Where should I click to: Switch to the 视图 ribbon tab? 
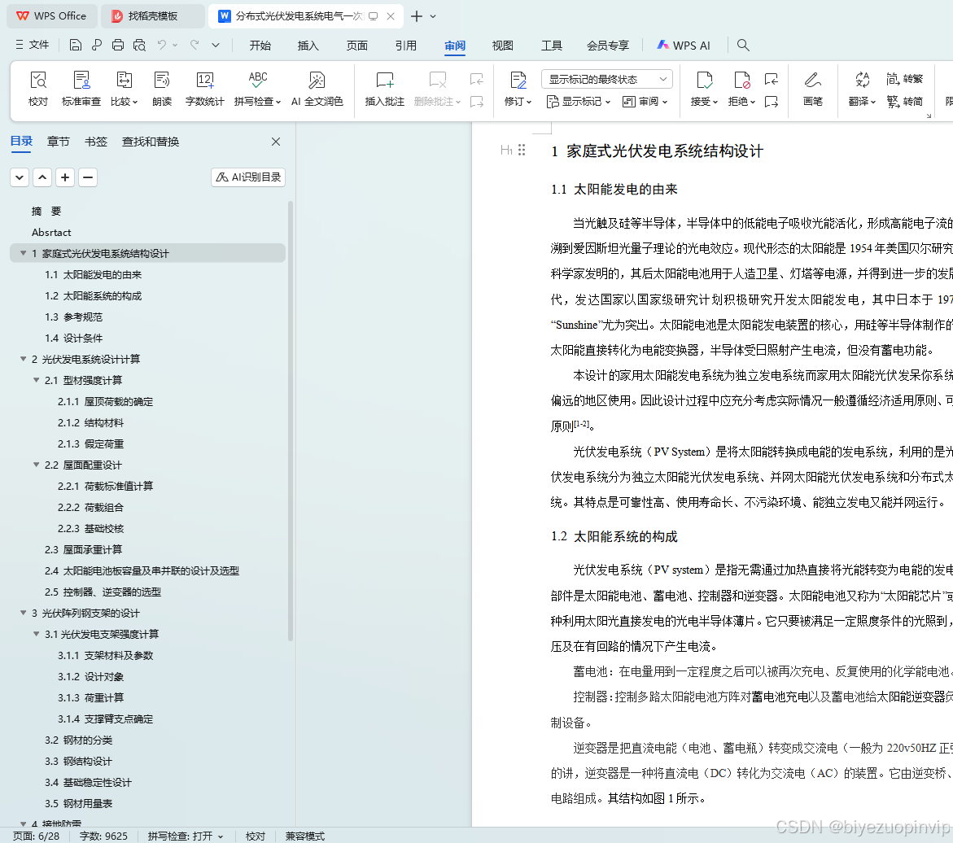(x=503, y=46)
